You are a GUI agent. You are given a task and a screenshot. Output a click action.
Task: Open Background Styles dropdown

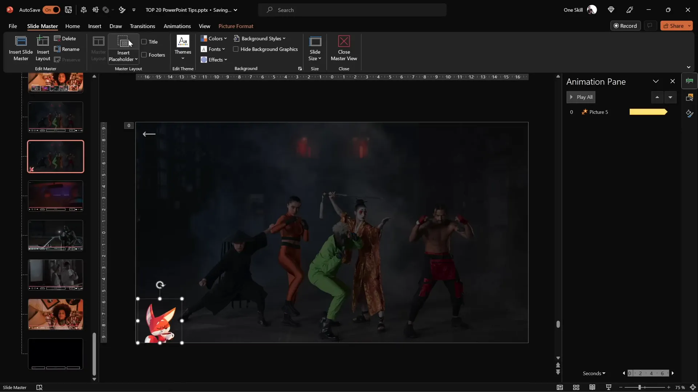260,38
